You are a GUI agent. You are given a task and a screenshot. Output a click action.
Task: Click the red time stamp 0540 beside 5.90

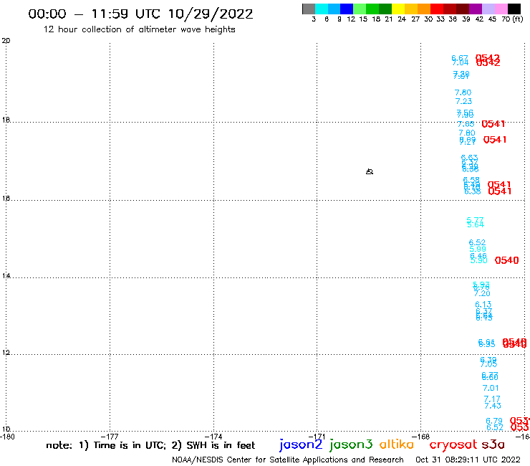(x=506, y=260)
